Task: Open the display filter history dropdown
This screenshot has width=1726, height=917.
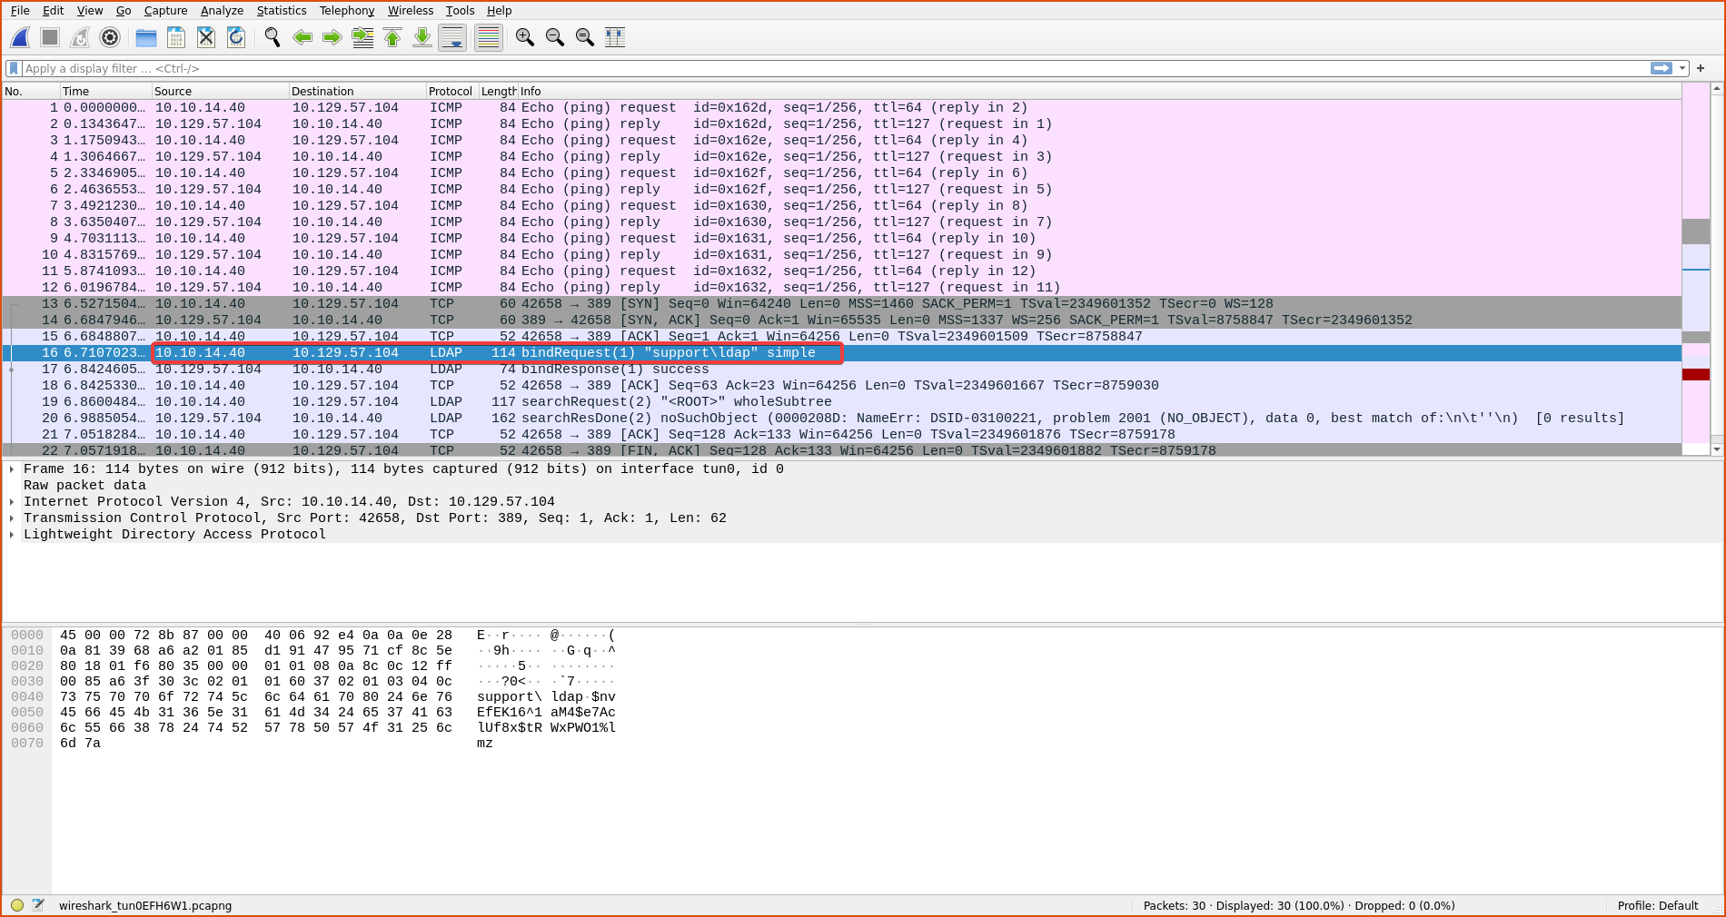Action: click(1682, 68)
